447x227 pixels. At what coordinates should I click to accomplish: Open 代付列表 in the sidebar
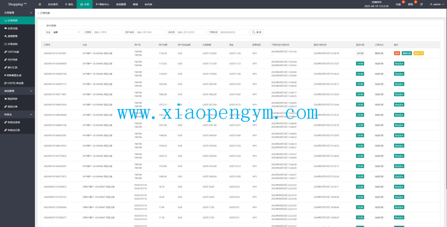[x=17, y=60]
